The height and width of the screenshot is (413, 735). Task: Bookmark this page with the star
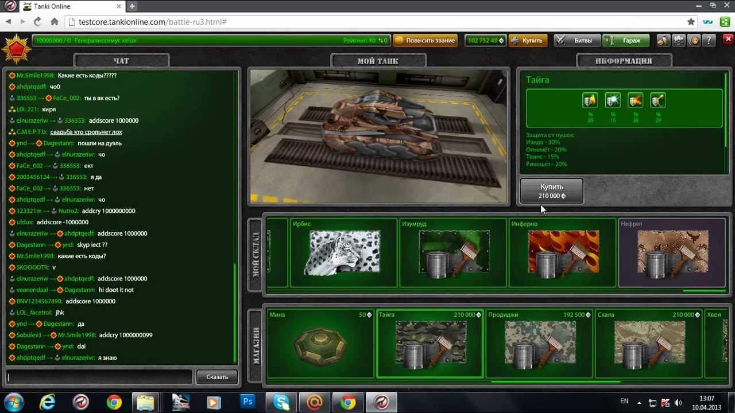pyautogui.click(x=691, y=22)
